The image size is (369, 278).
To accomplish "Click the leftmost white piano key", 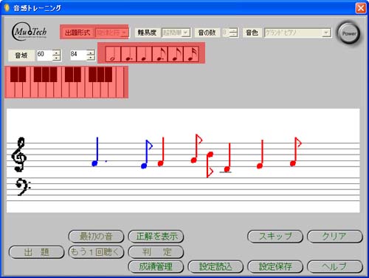I will pos(10,89).
